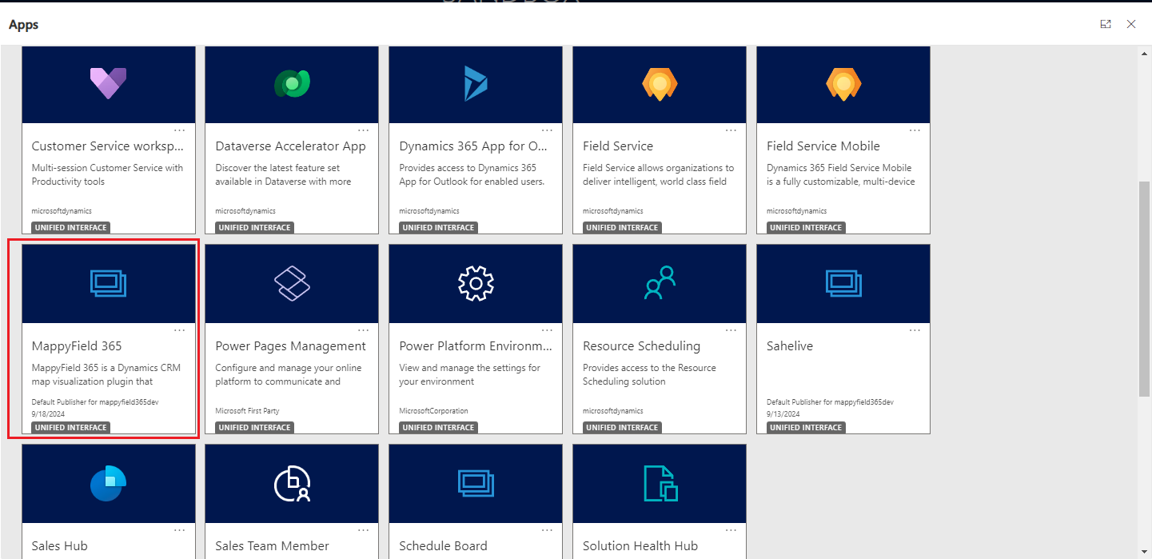Screen dimensions: 1152x559
Task: Click the UNIFIED INTERFACE badge on Power Pages tile
Action: (x=254, y=428)
